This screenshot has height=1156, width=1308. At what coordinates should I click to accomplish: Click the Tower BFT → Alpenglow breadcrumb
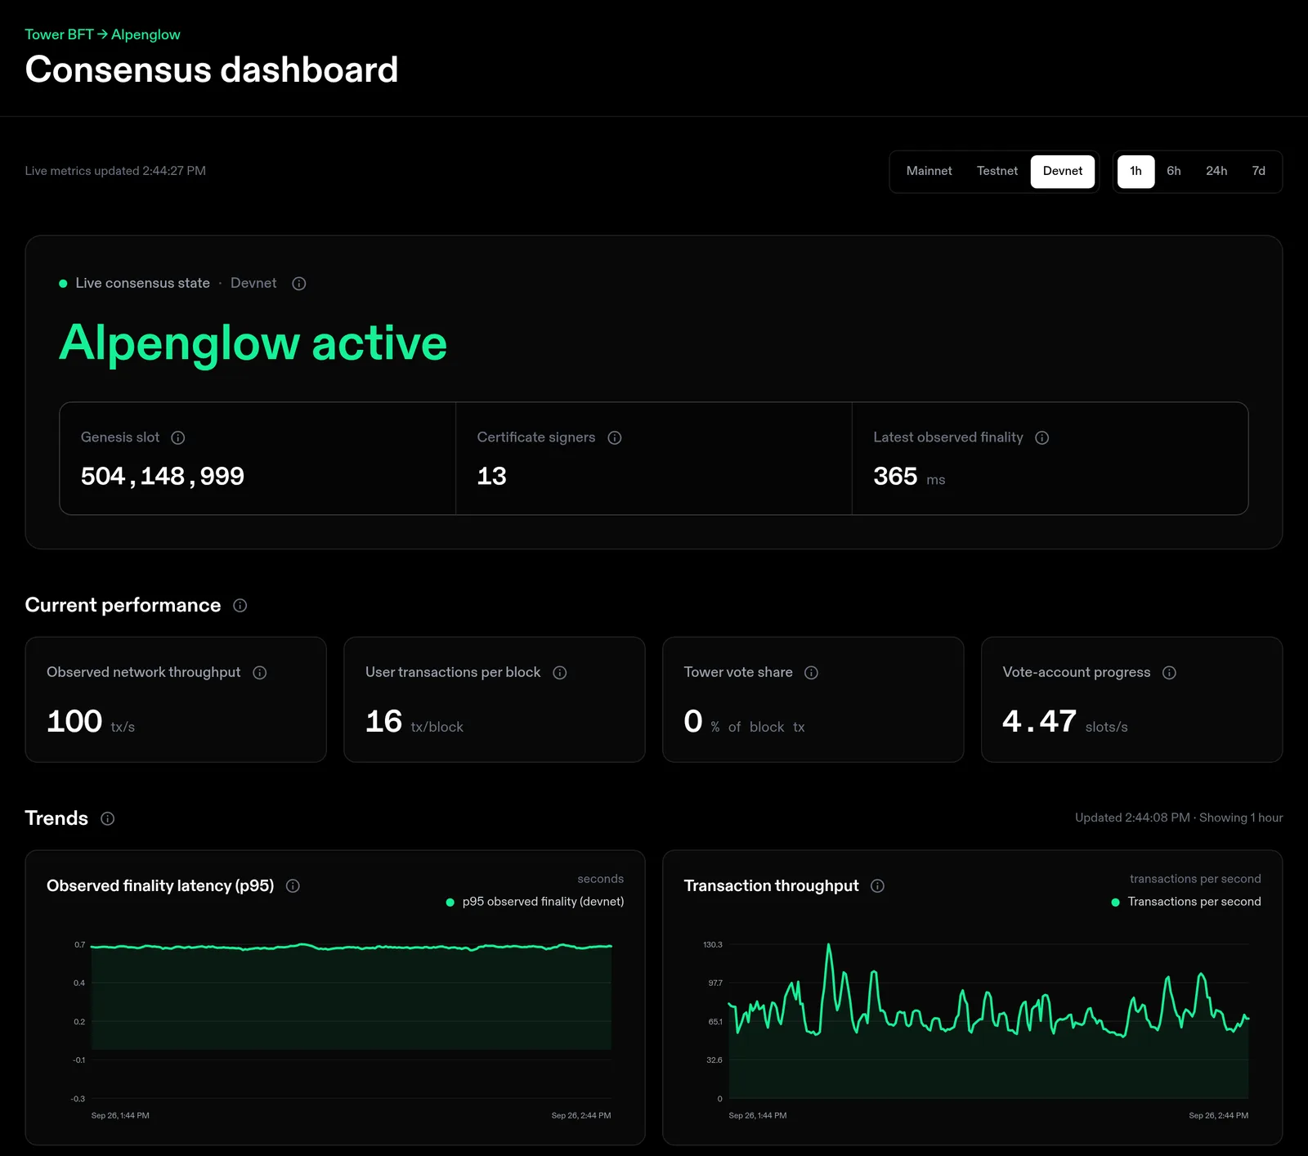[x=102, y=34]
